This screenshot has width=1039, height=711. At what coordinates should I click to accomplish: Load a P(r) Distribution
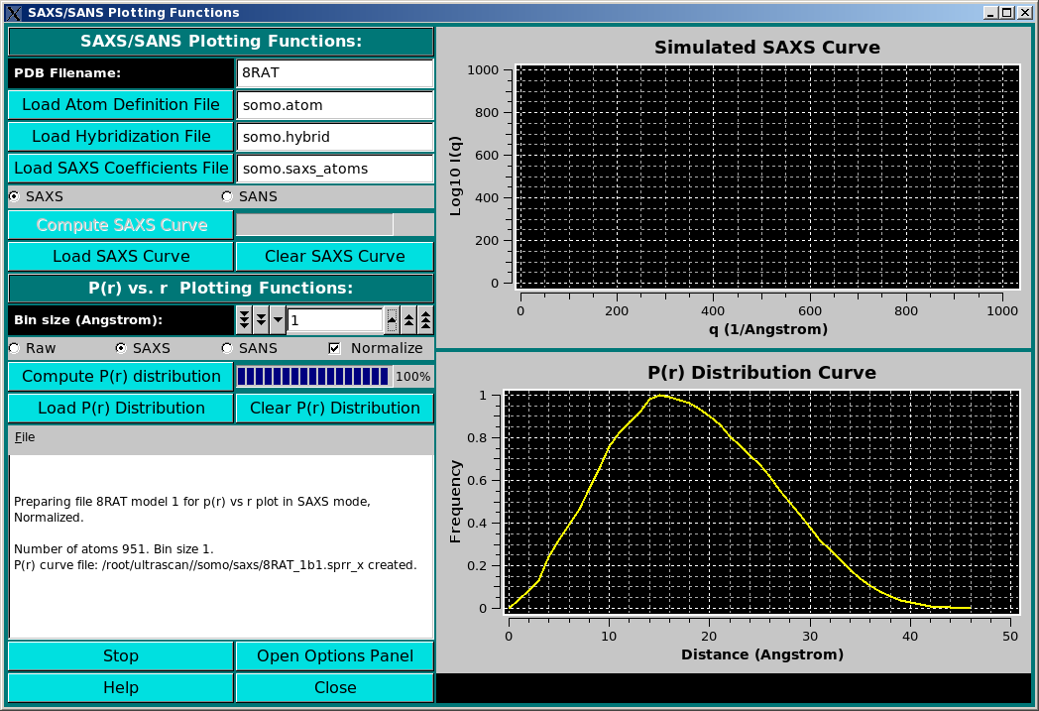point(120,408)
